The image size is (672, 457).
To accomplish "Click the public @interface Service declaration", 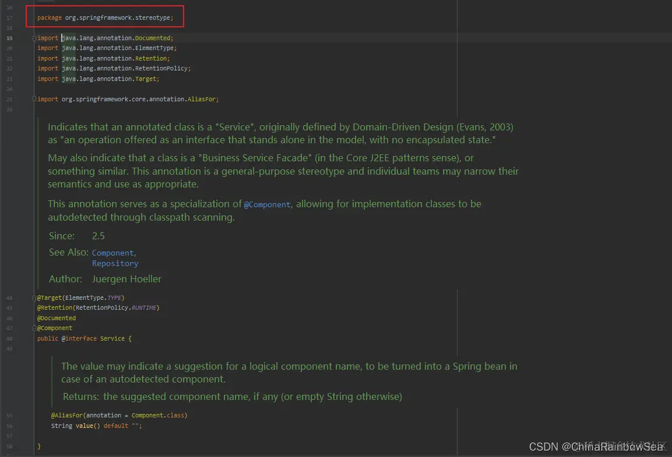I will click(x=85, y=338).
